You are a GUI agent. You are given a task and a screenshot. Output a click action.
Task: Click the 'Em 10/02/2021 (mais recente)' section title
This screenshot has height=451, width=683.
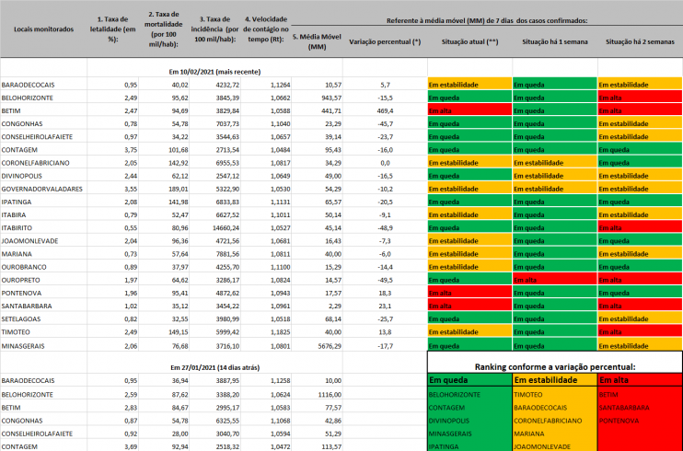[x=214, y=72]
